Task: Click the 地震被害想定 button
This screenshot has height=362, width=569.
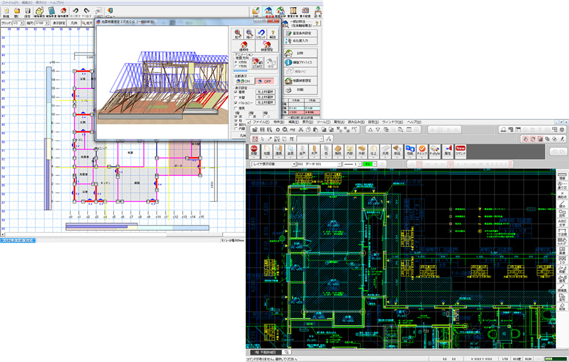Action: coord(301,81)
